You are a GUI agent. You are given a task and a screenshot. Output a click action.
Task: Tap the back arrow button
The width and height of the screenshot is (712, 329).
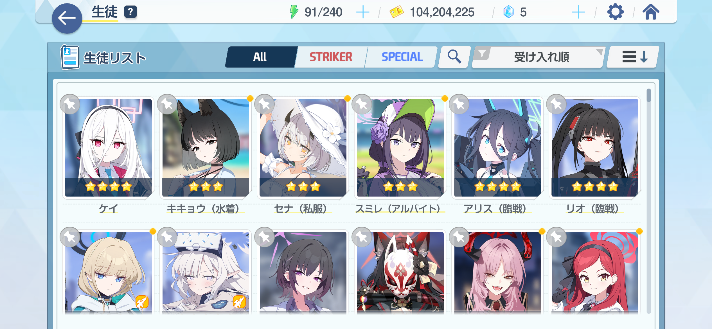[67, 19]
